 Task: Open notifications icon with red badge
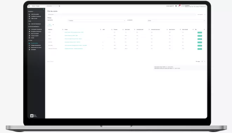(179, 6)
